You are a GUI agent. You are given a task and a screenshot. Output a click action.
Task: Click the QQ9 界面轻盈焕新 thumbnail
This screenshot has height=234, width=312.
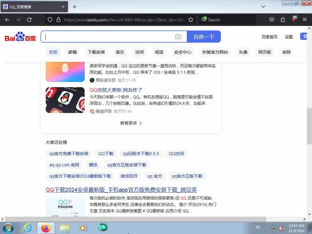(65, 206)
